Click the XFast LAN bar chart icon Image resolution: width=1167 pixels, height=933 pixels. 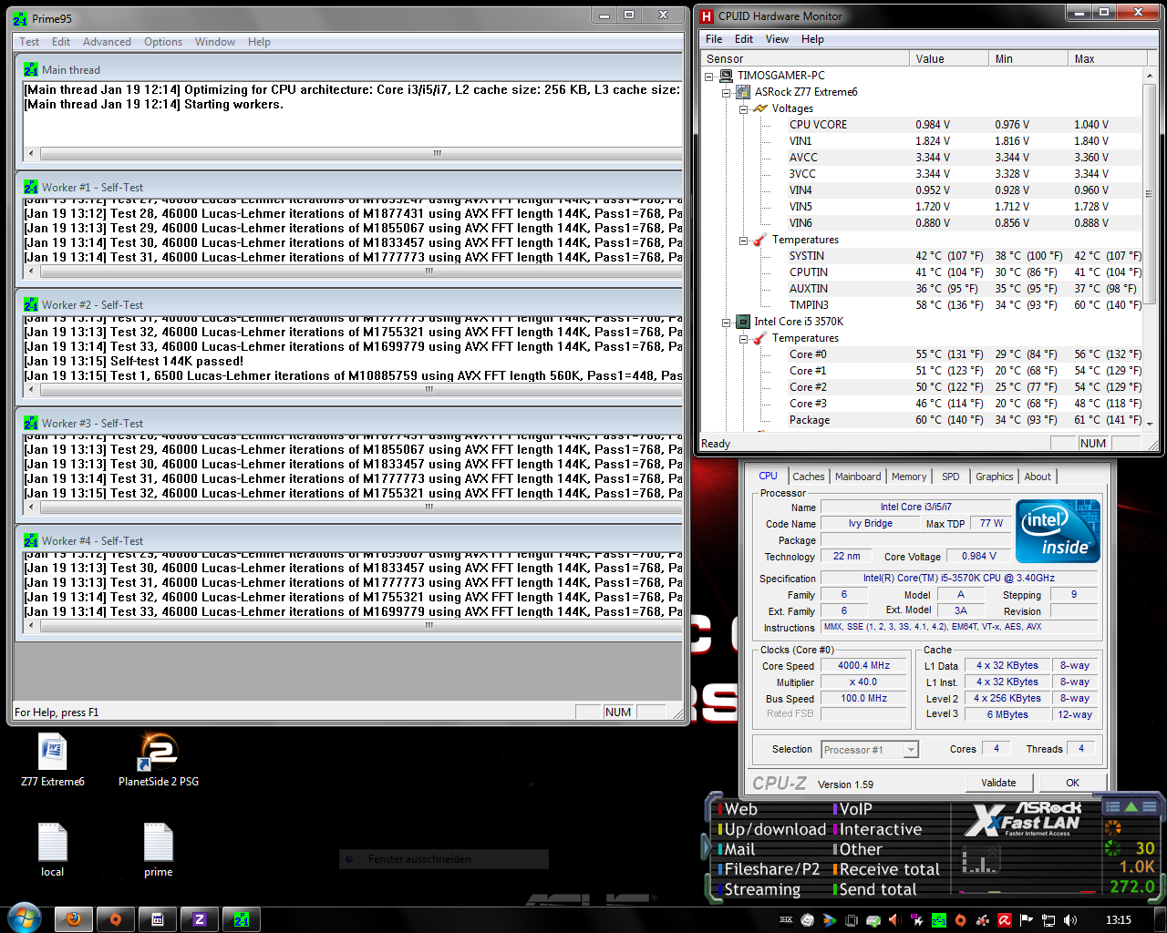click(x=980, y=859)
